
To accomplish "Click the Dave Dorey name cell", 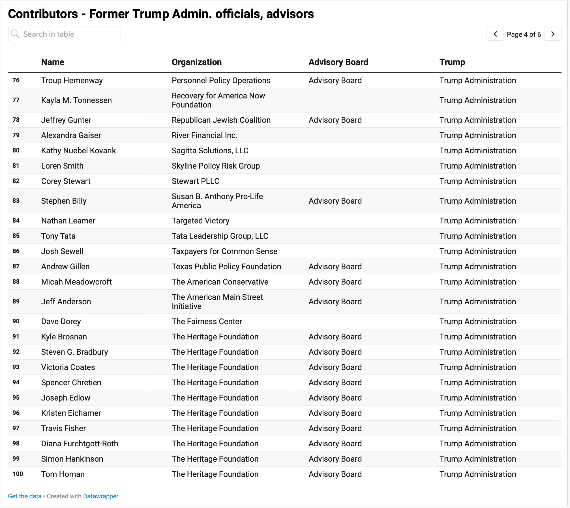I will pos(61,321).
